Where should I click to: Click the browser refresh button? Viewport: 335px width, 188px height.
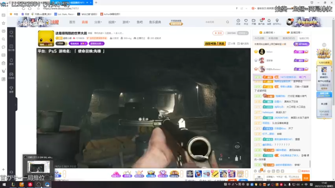[x=23, y=8]
